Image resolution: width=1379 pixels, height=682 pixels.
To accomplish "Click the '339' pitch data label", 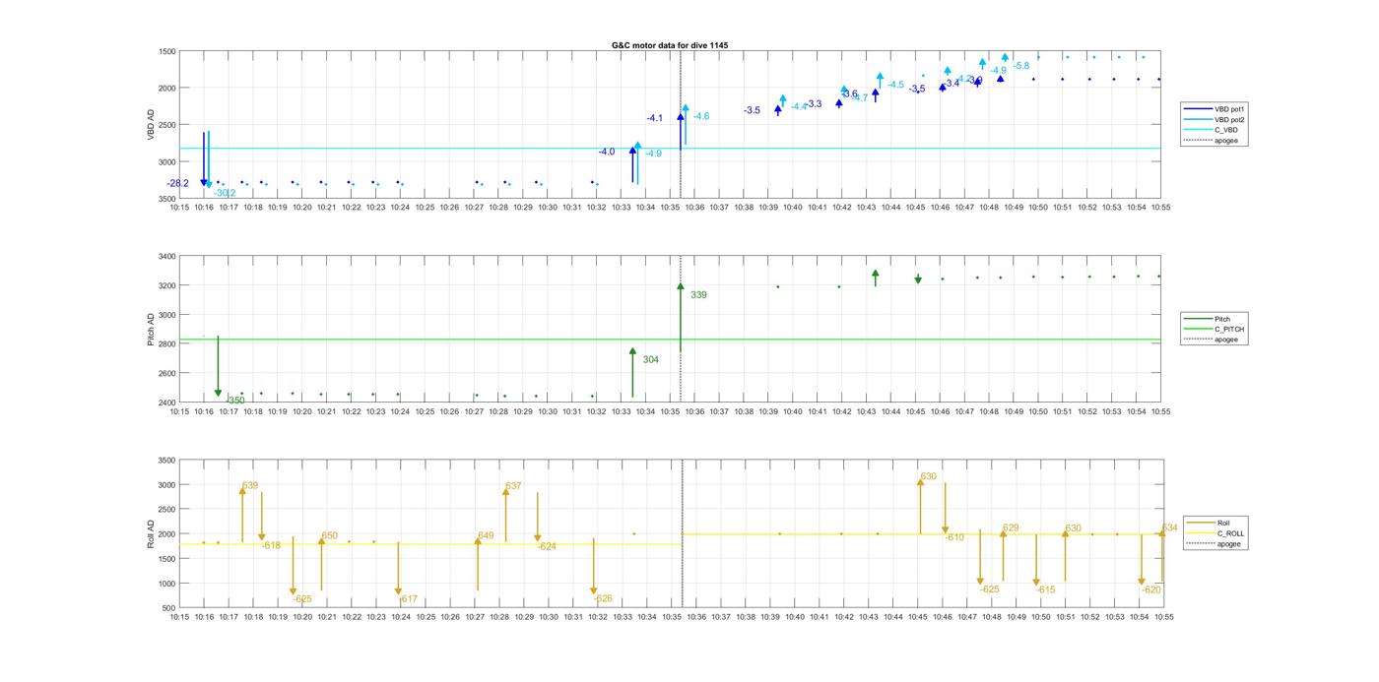I will (x=698, y=294).
